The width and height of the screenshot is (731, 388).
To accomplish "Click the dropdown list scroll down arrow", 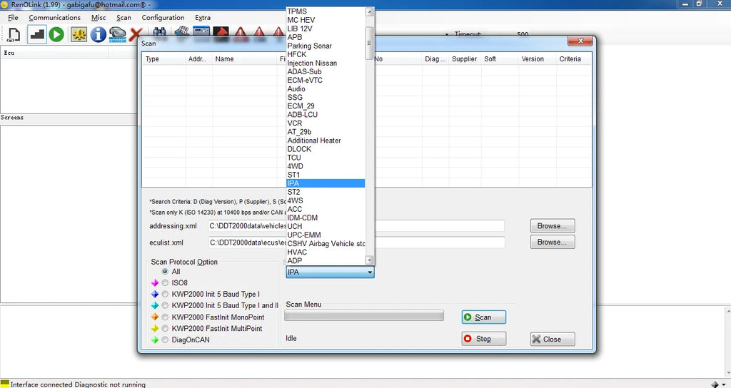I will [x=369, y=260].
